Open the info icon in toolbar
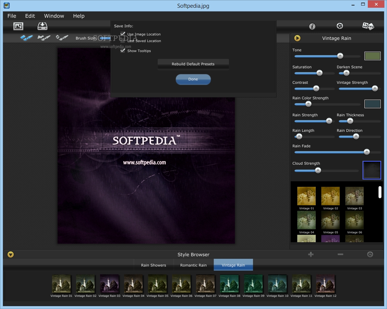 point(312,26)
